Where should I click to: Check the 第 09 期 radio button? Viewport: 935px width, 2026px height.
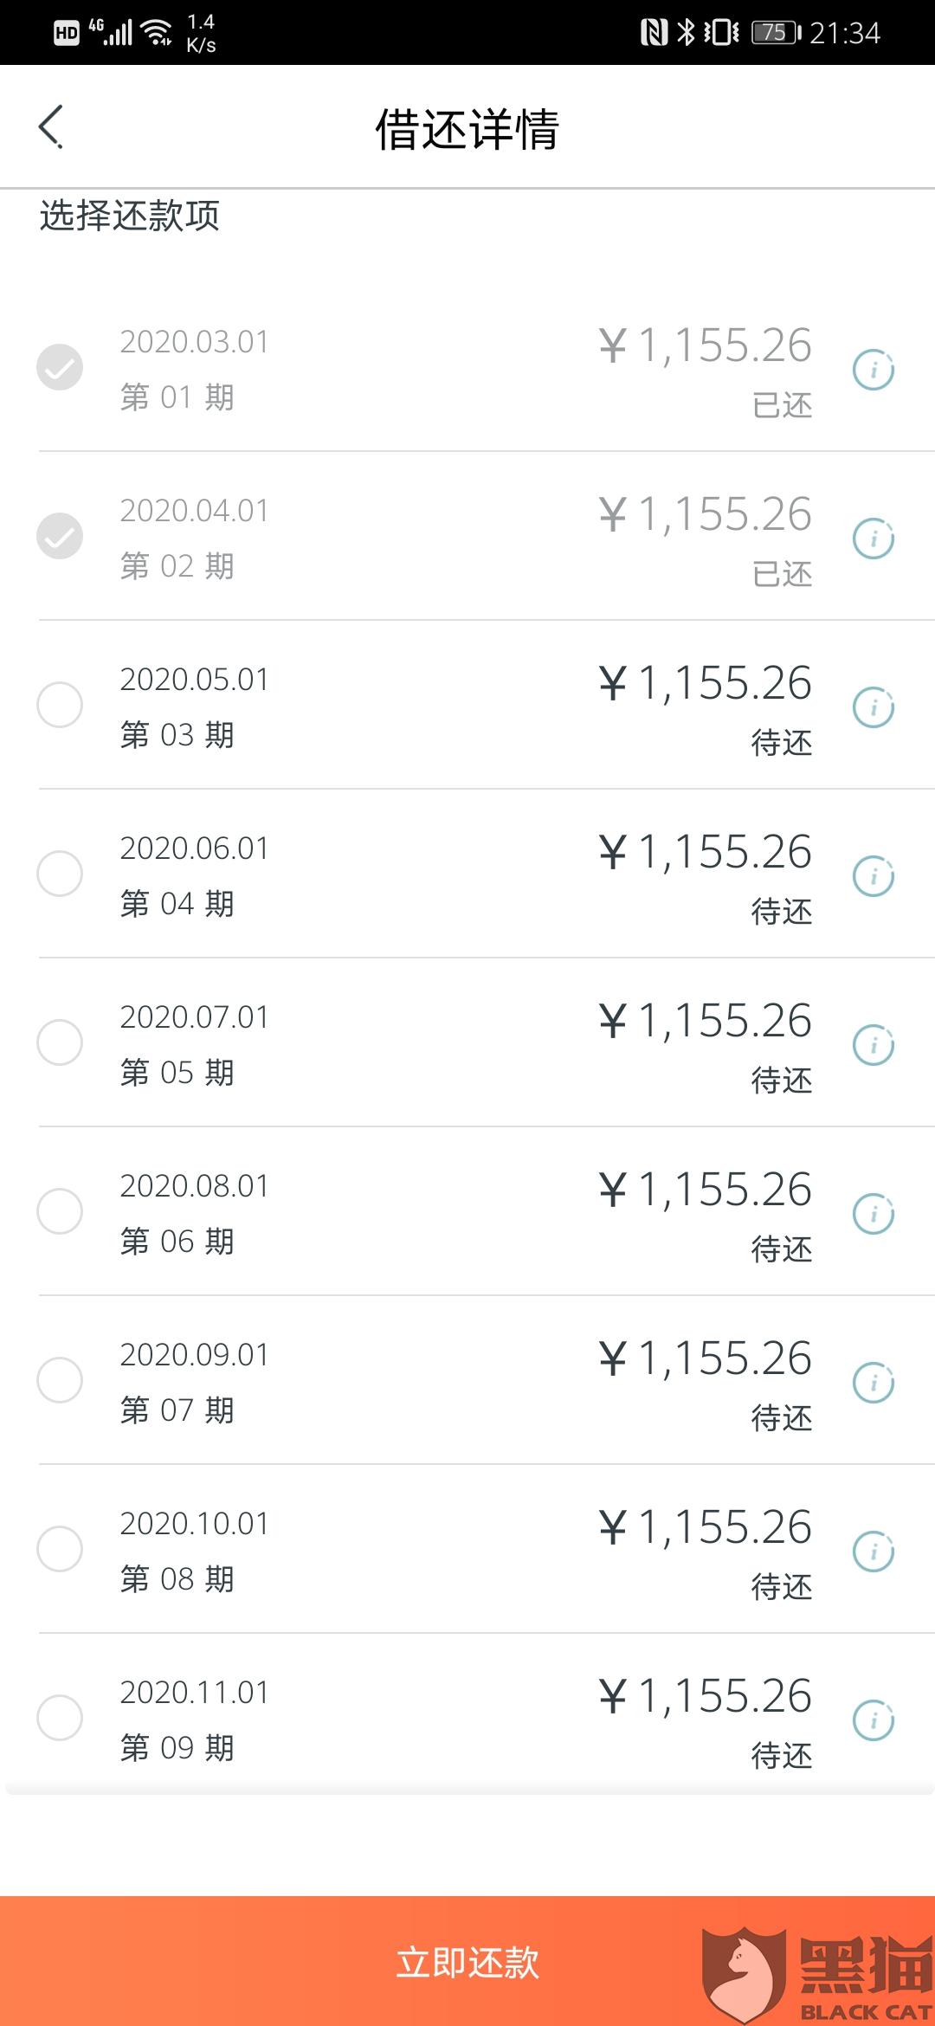(x=60, y=1718)
